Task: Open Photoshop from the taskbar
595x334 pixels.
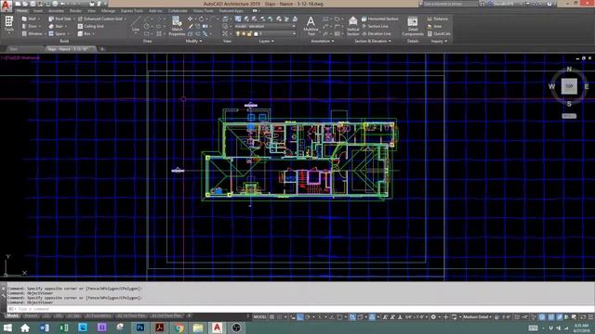Action: (140, 328)
